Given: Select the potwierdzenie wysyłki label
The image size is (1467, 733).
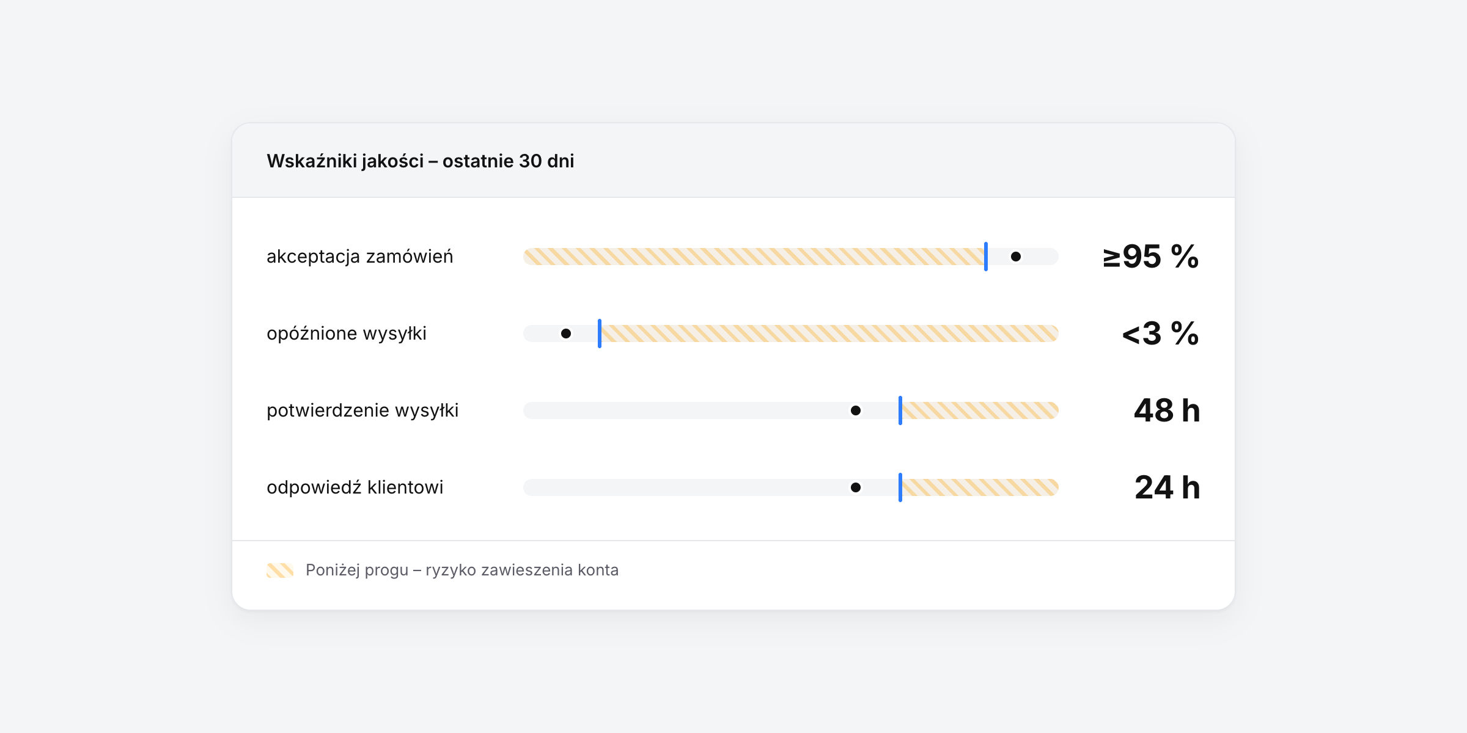Looking at the screenshot, I should point(362,410).
